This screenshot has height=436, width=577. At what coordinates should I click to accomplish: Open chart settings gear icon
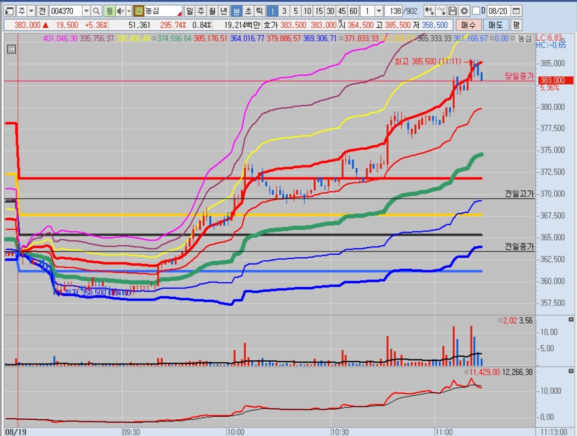point(465,11)
